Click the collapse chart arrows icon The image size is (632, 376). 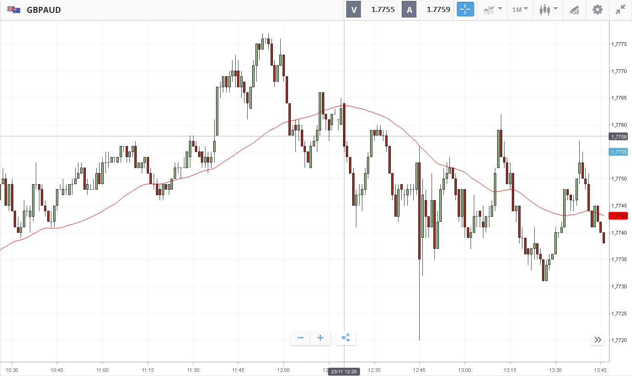tap(621, 9)
